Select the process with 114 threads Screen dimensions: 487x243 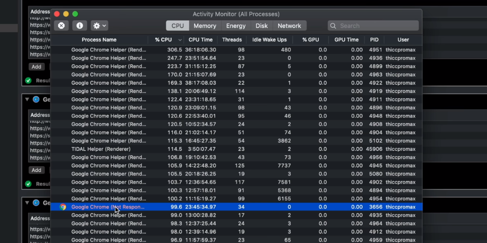236,91
